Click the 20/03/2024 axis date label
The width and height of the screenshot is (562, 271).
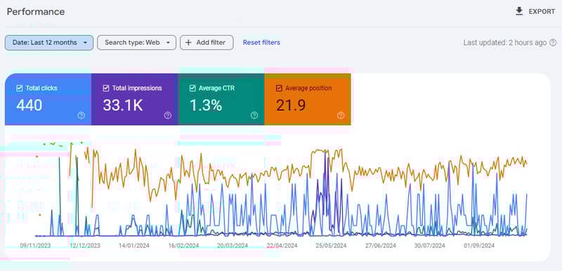point(233,246)
